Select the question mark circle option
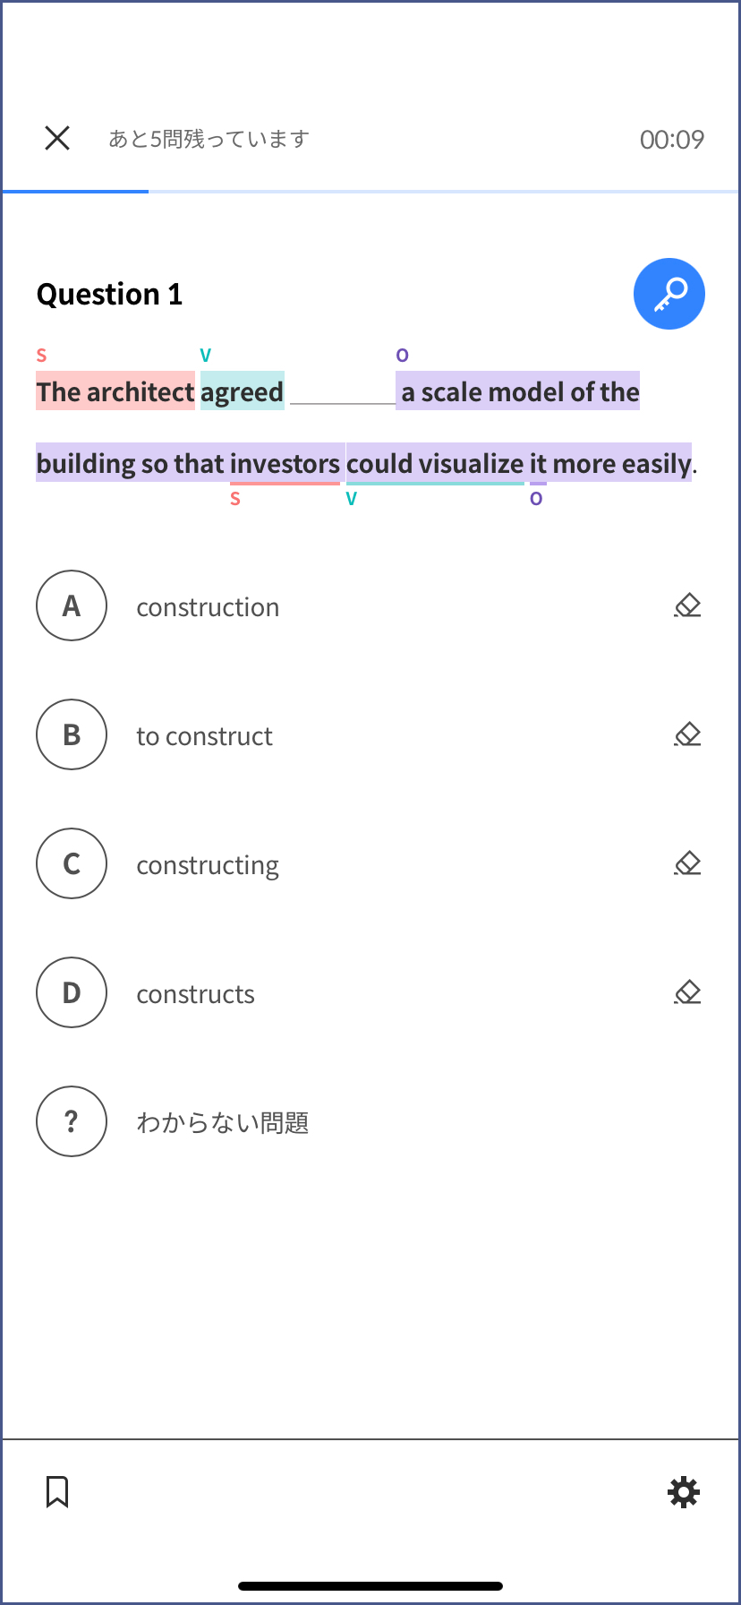741x1605 pixels. coord(72,1121)
